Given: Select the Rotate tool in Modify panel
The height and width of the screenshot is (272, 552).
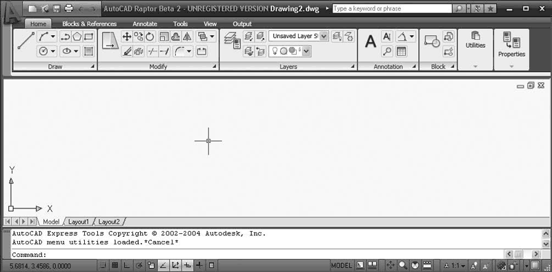Looking at the screenshot, I should click(x=150, y=37).
